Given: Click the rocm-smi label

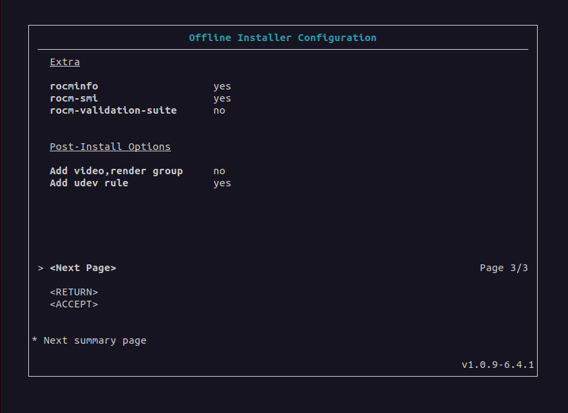Looking at the screenshot, I should pyautogui.click(x=74, y=98).
